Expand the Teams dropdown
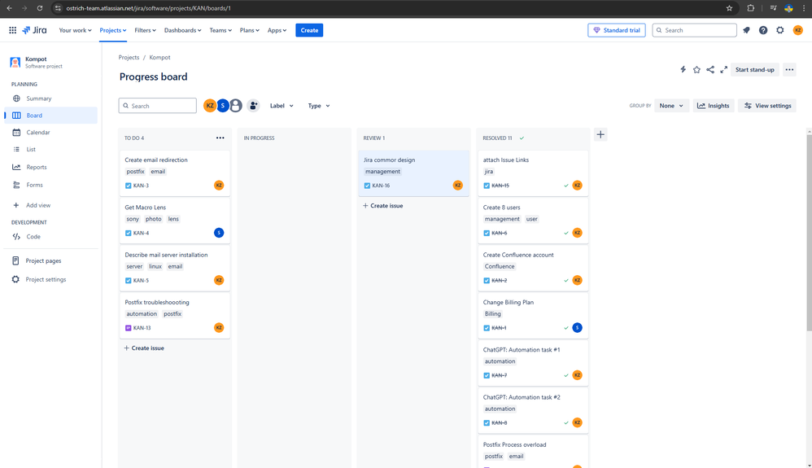 click(220, 30)
